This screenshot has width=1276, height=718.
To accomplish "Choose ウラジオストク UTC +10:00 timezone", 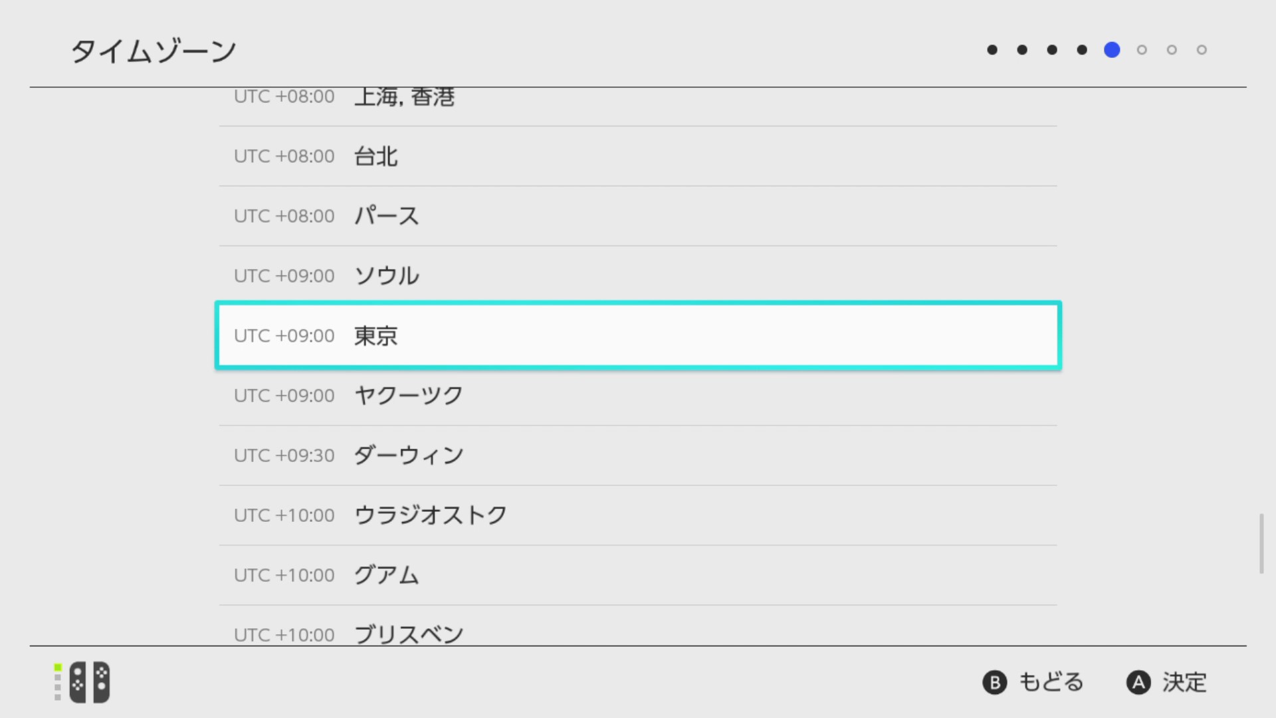I will (x=638, y=515).
